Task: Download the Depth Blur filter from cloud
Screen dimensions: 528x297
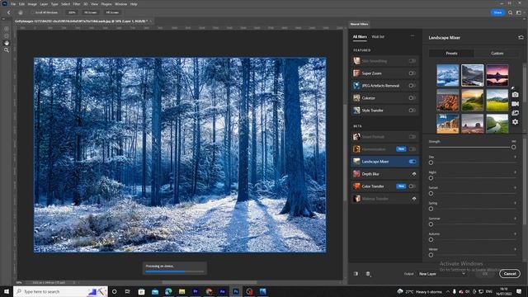Action: pyautogui.click(x=414, y=174)
